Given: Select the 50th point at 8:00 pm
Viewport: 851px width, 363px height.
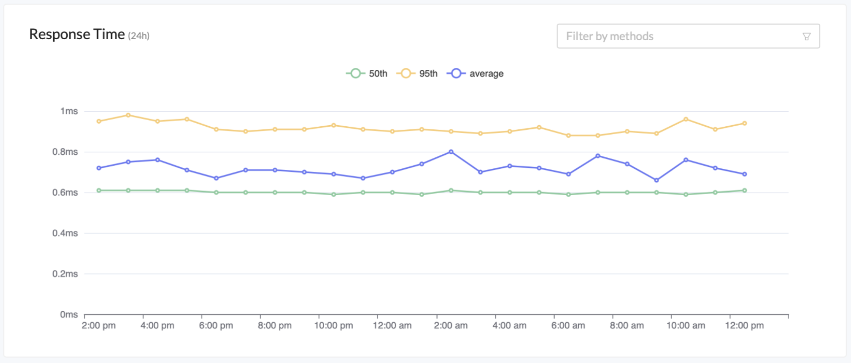Looking at the screenshot, I should pyautogui.click(x=275, y=193).
